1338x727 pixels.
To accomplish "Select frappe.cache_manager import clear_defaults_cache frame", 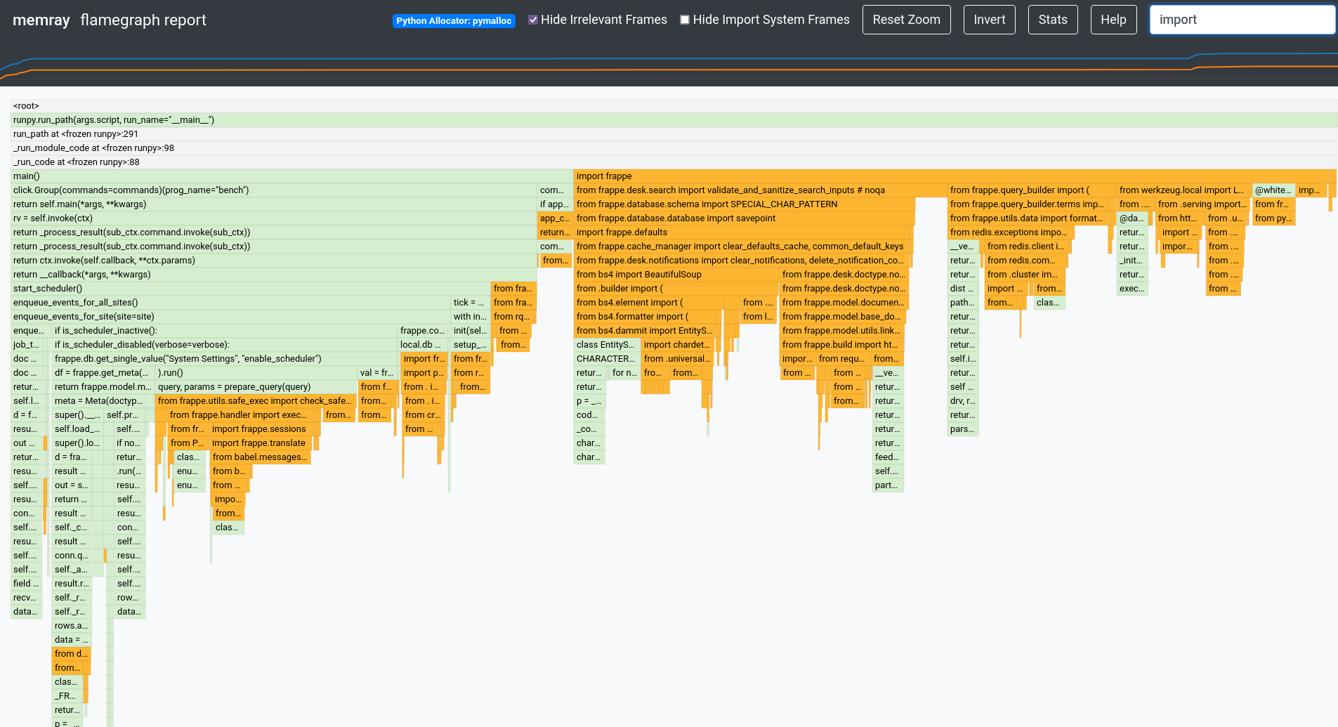I will tap(743, 247).
